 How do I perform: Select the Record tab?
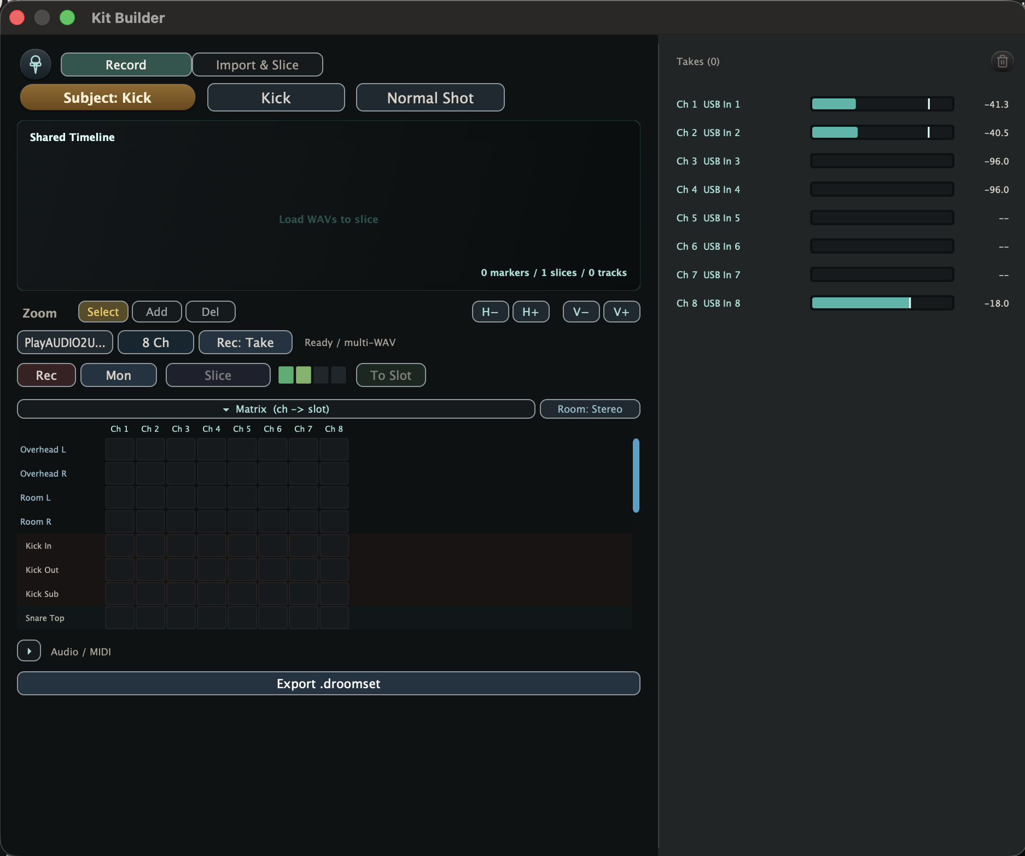126,65
